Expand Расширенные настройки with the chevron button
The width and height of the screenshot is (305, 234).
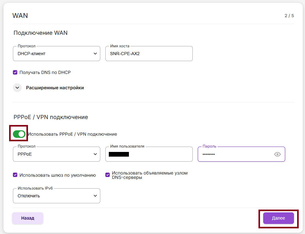tap(17, 88)
